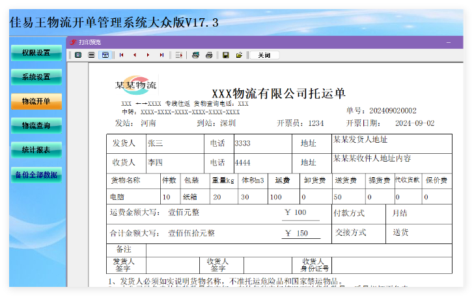Click the 收货人身份证号 label

coord(313,265)
